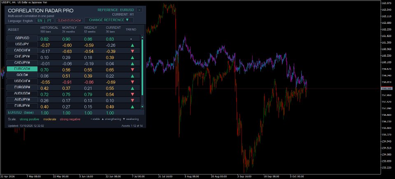Click the CURRENT: H1 timeframe label

click(x=123, y=15)
